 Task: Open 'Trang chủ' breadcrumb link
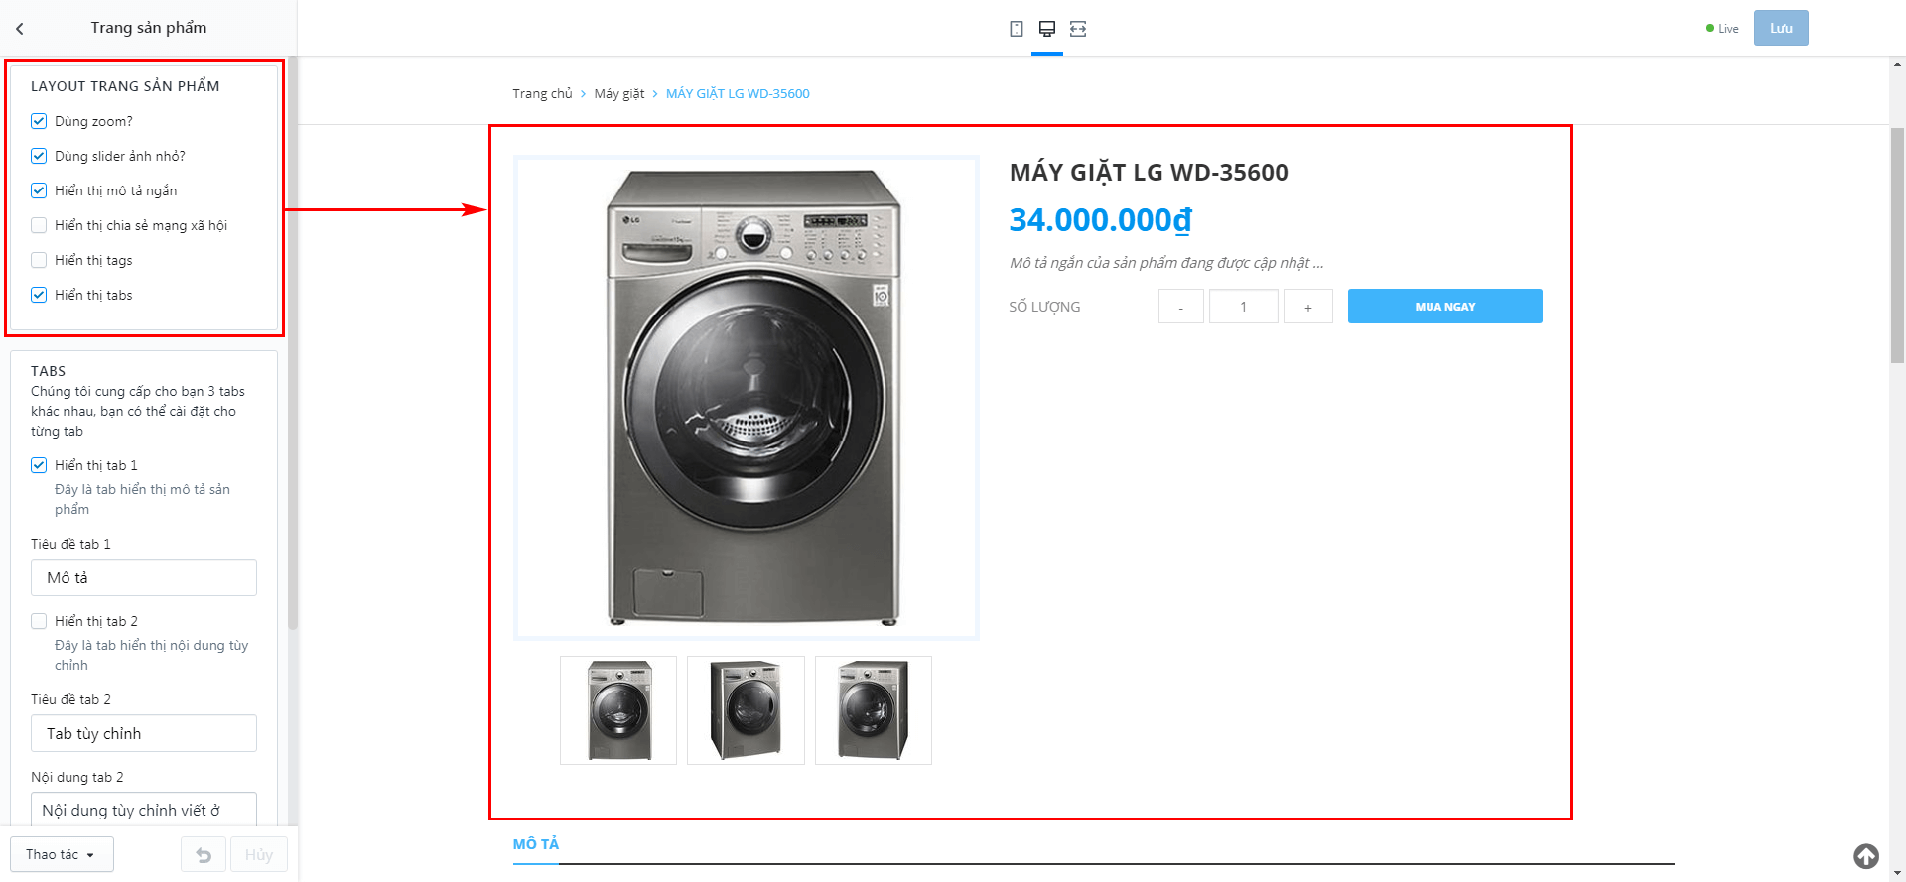click(x=542, y=94)
